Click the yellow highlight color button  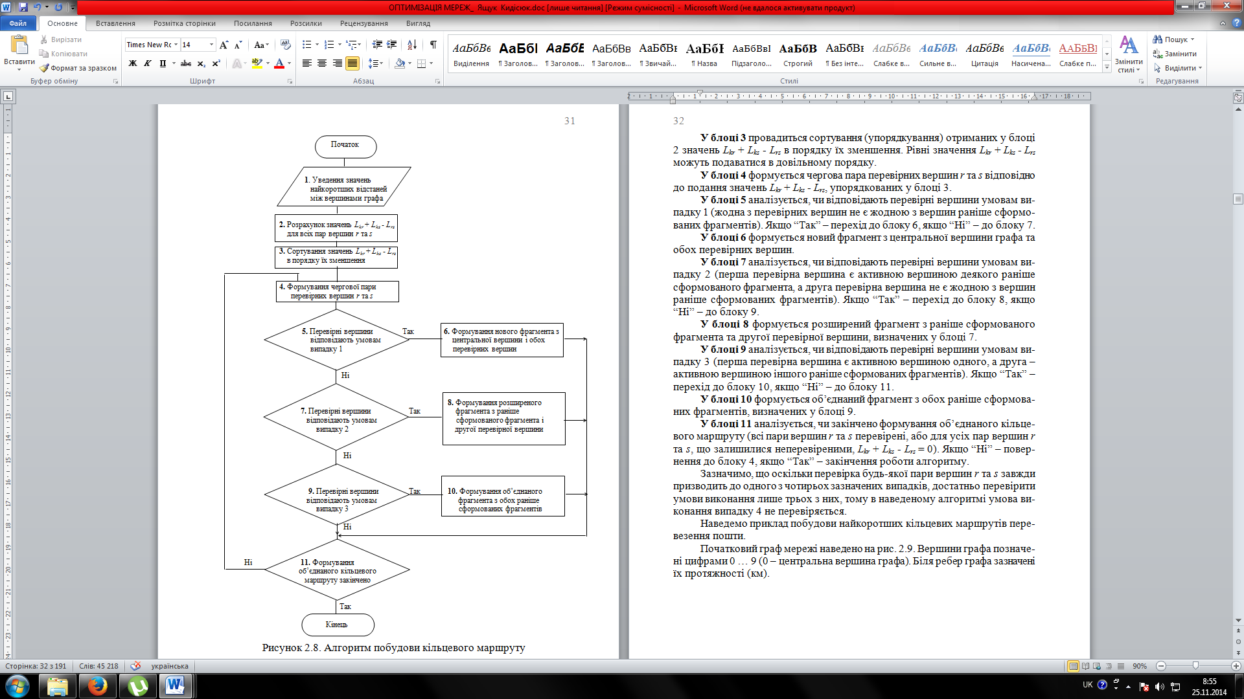[x=257, y=63]
